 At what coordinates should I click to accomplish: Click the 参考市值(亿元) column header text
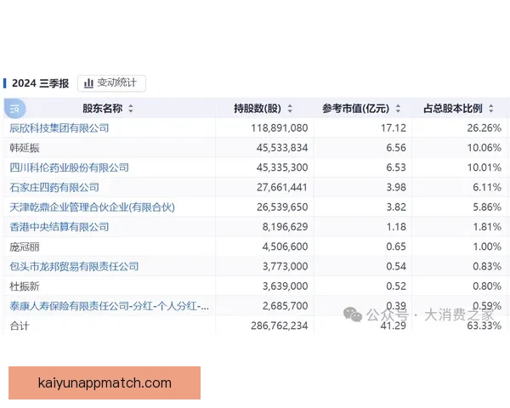point(356,108)
